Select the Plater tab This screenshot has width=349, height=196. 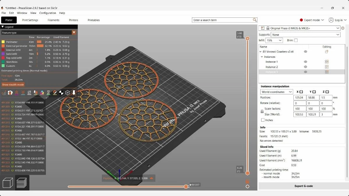(x=9, y=20)
